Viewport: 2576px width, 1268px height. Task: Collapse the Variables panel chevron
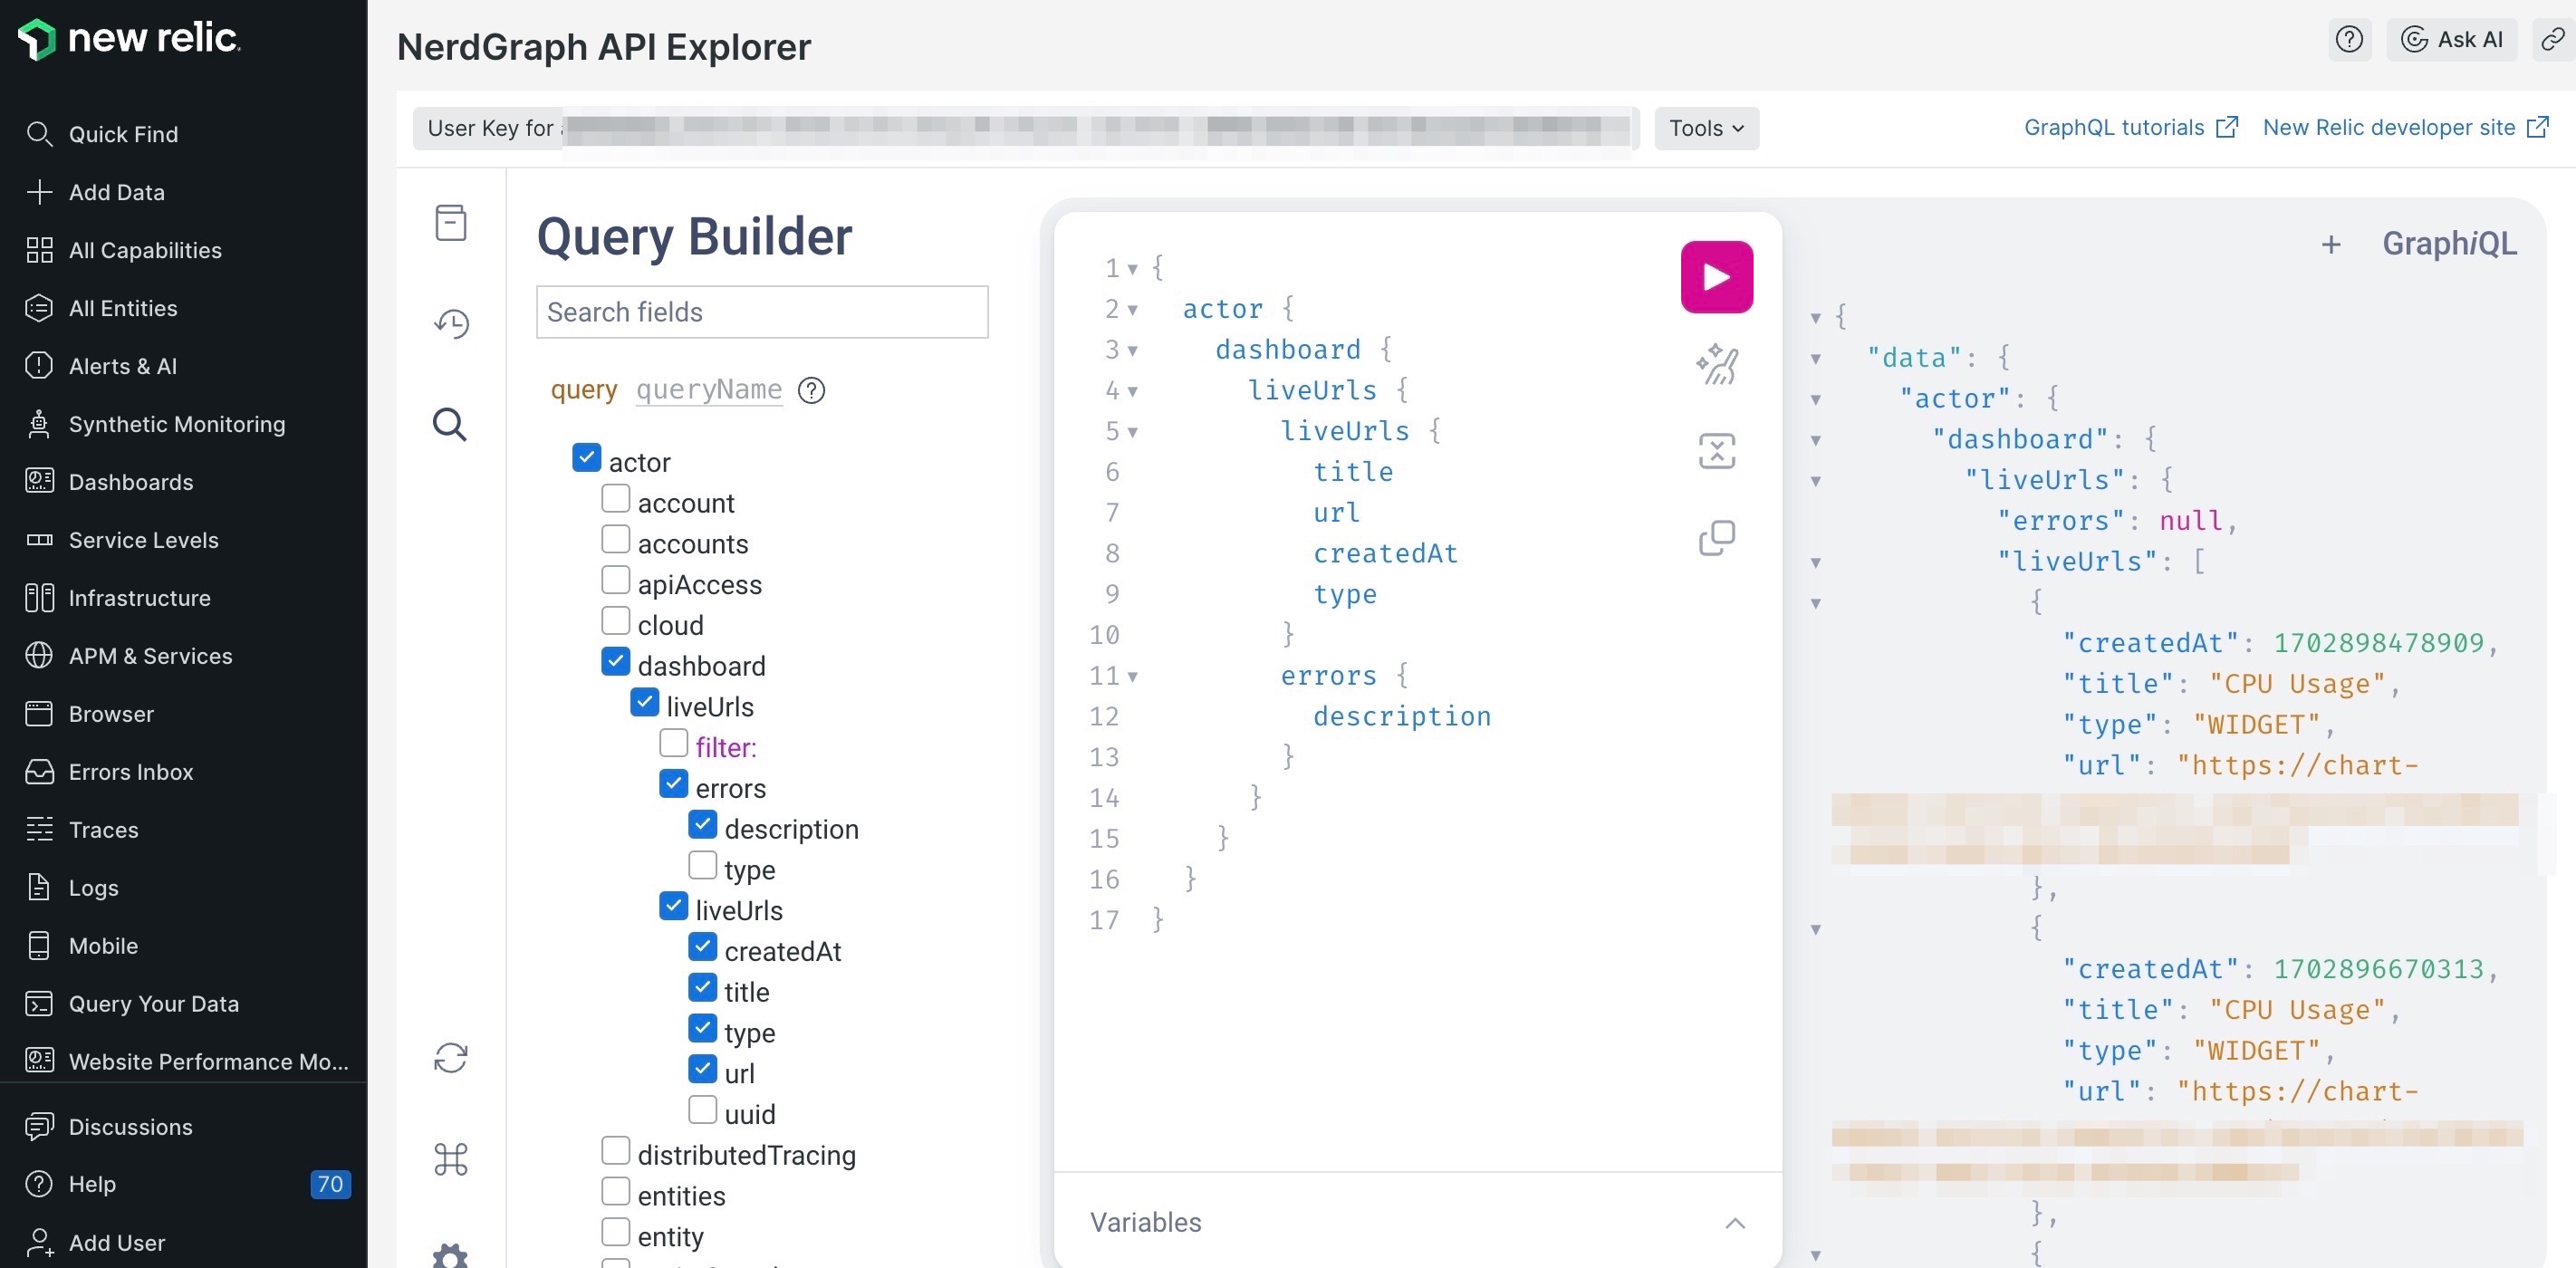[x=1736, y=1223]
